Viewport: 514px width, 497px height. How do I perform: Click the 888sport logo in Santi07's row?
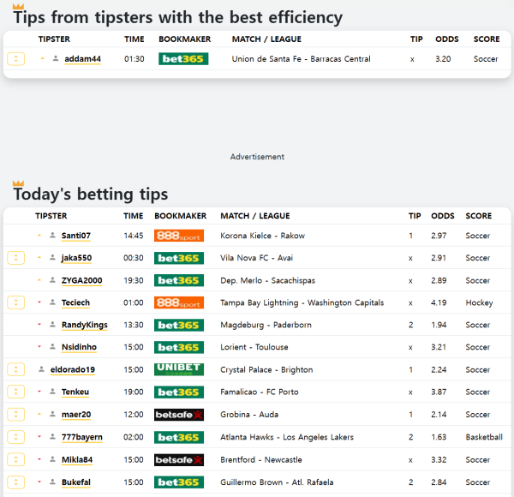click(178, 236)
